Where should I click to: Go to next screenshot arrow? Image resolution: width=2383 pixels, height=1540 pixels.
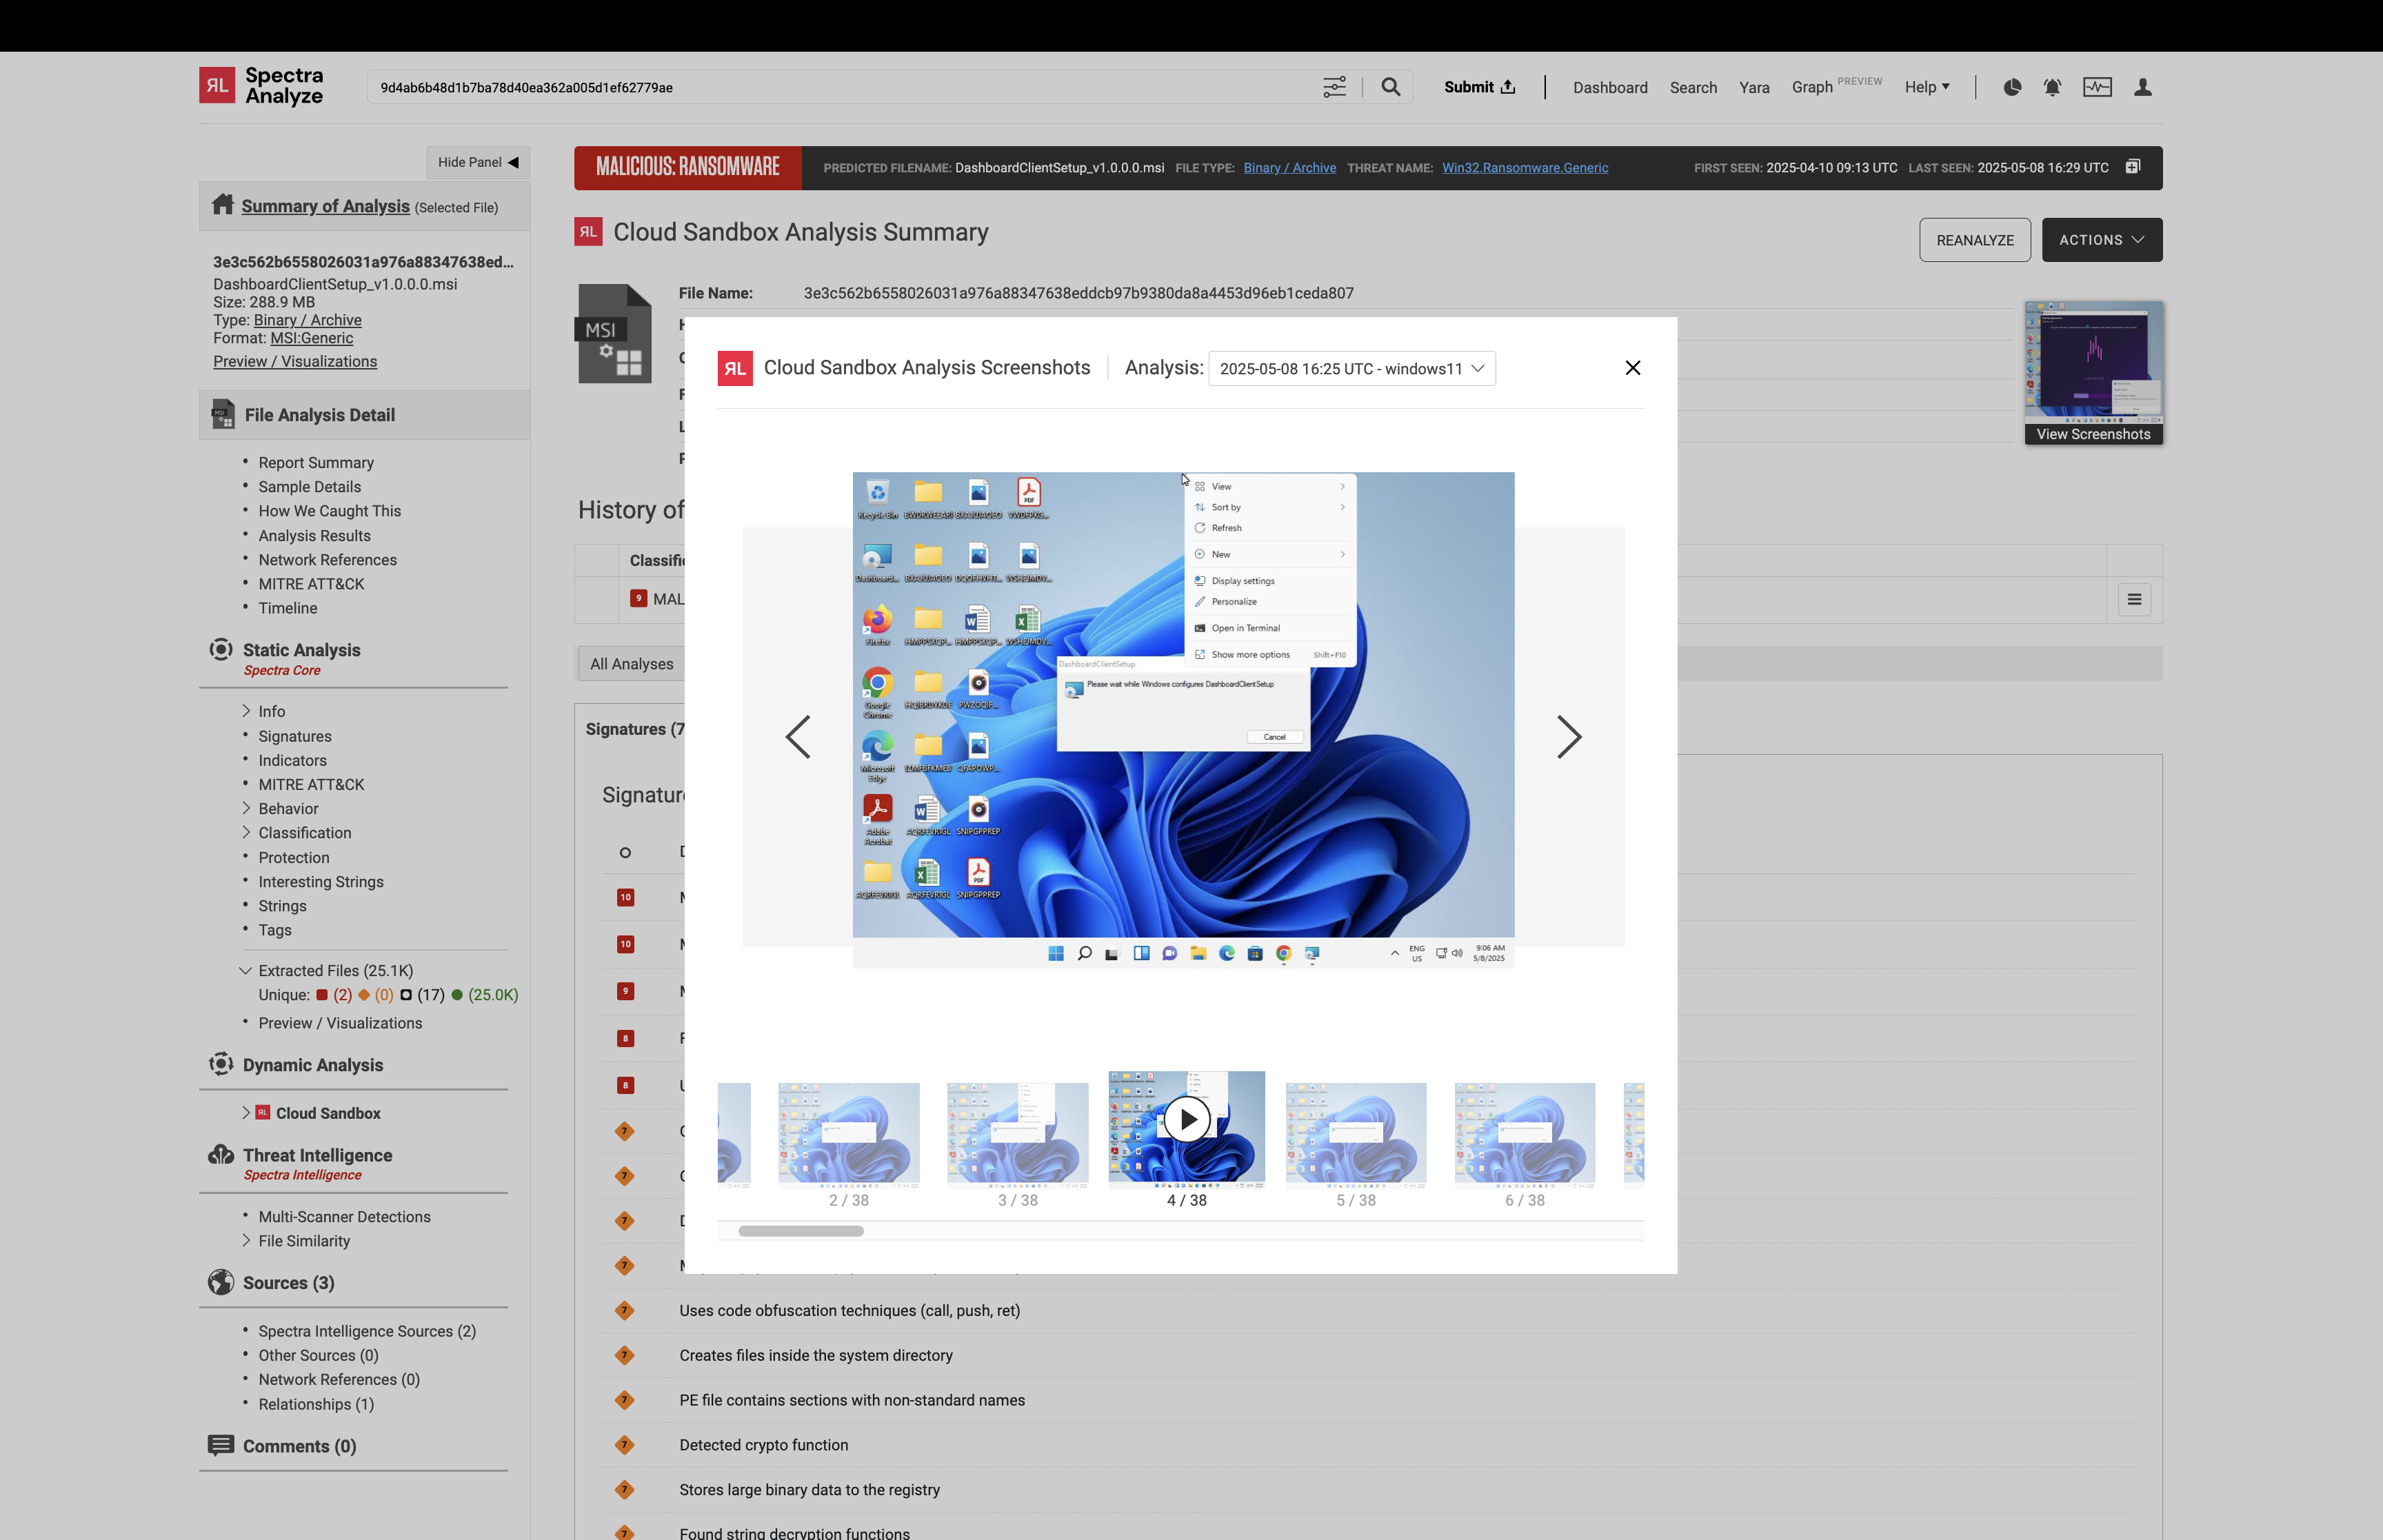pyautogui.click(x=1568, y=737)
